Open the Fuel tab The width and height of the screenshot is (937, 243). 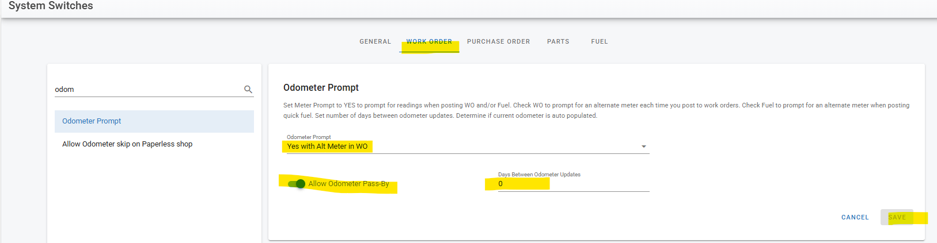599,41
